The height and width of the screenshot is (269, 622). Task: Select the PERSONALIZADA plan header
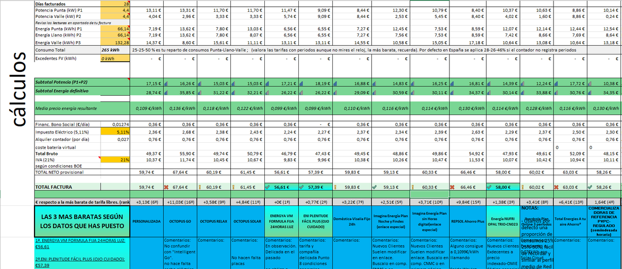[147, 220]
